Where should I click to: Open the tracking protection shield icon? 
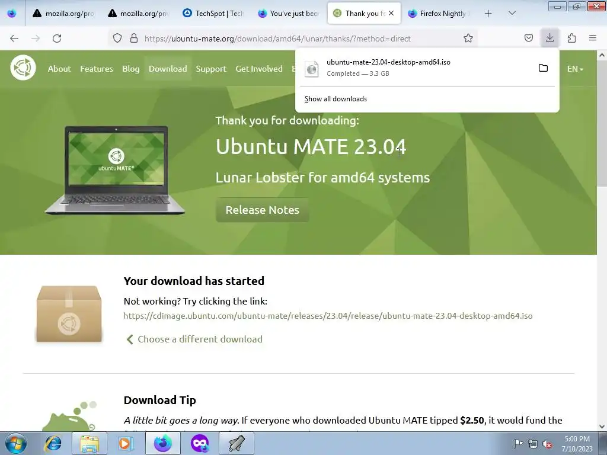coord(117,38)
